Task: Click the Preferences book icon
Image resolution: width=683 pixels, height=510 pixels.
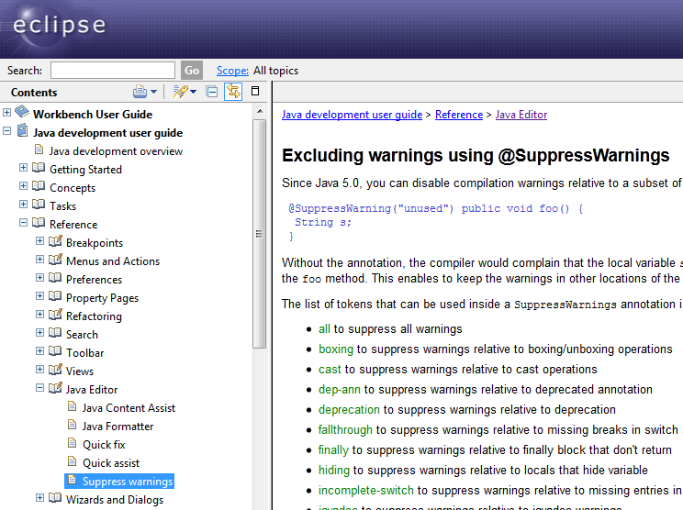Action: (x=55, y=278)
